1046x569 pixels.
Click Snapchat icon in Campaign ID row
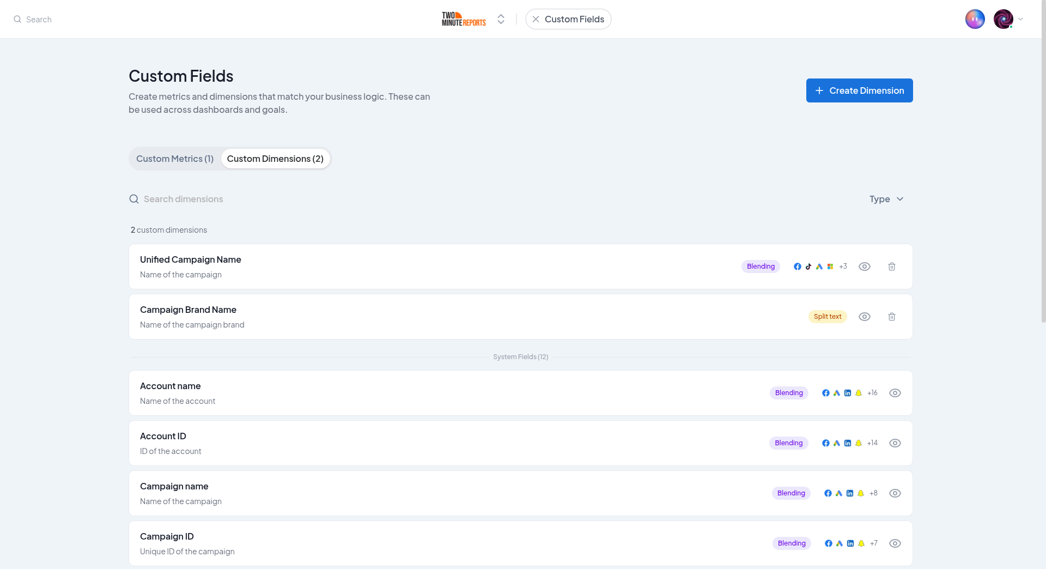pyautogui.click(x=861, y=543)
